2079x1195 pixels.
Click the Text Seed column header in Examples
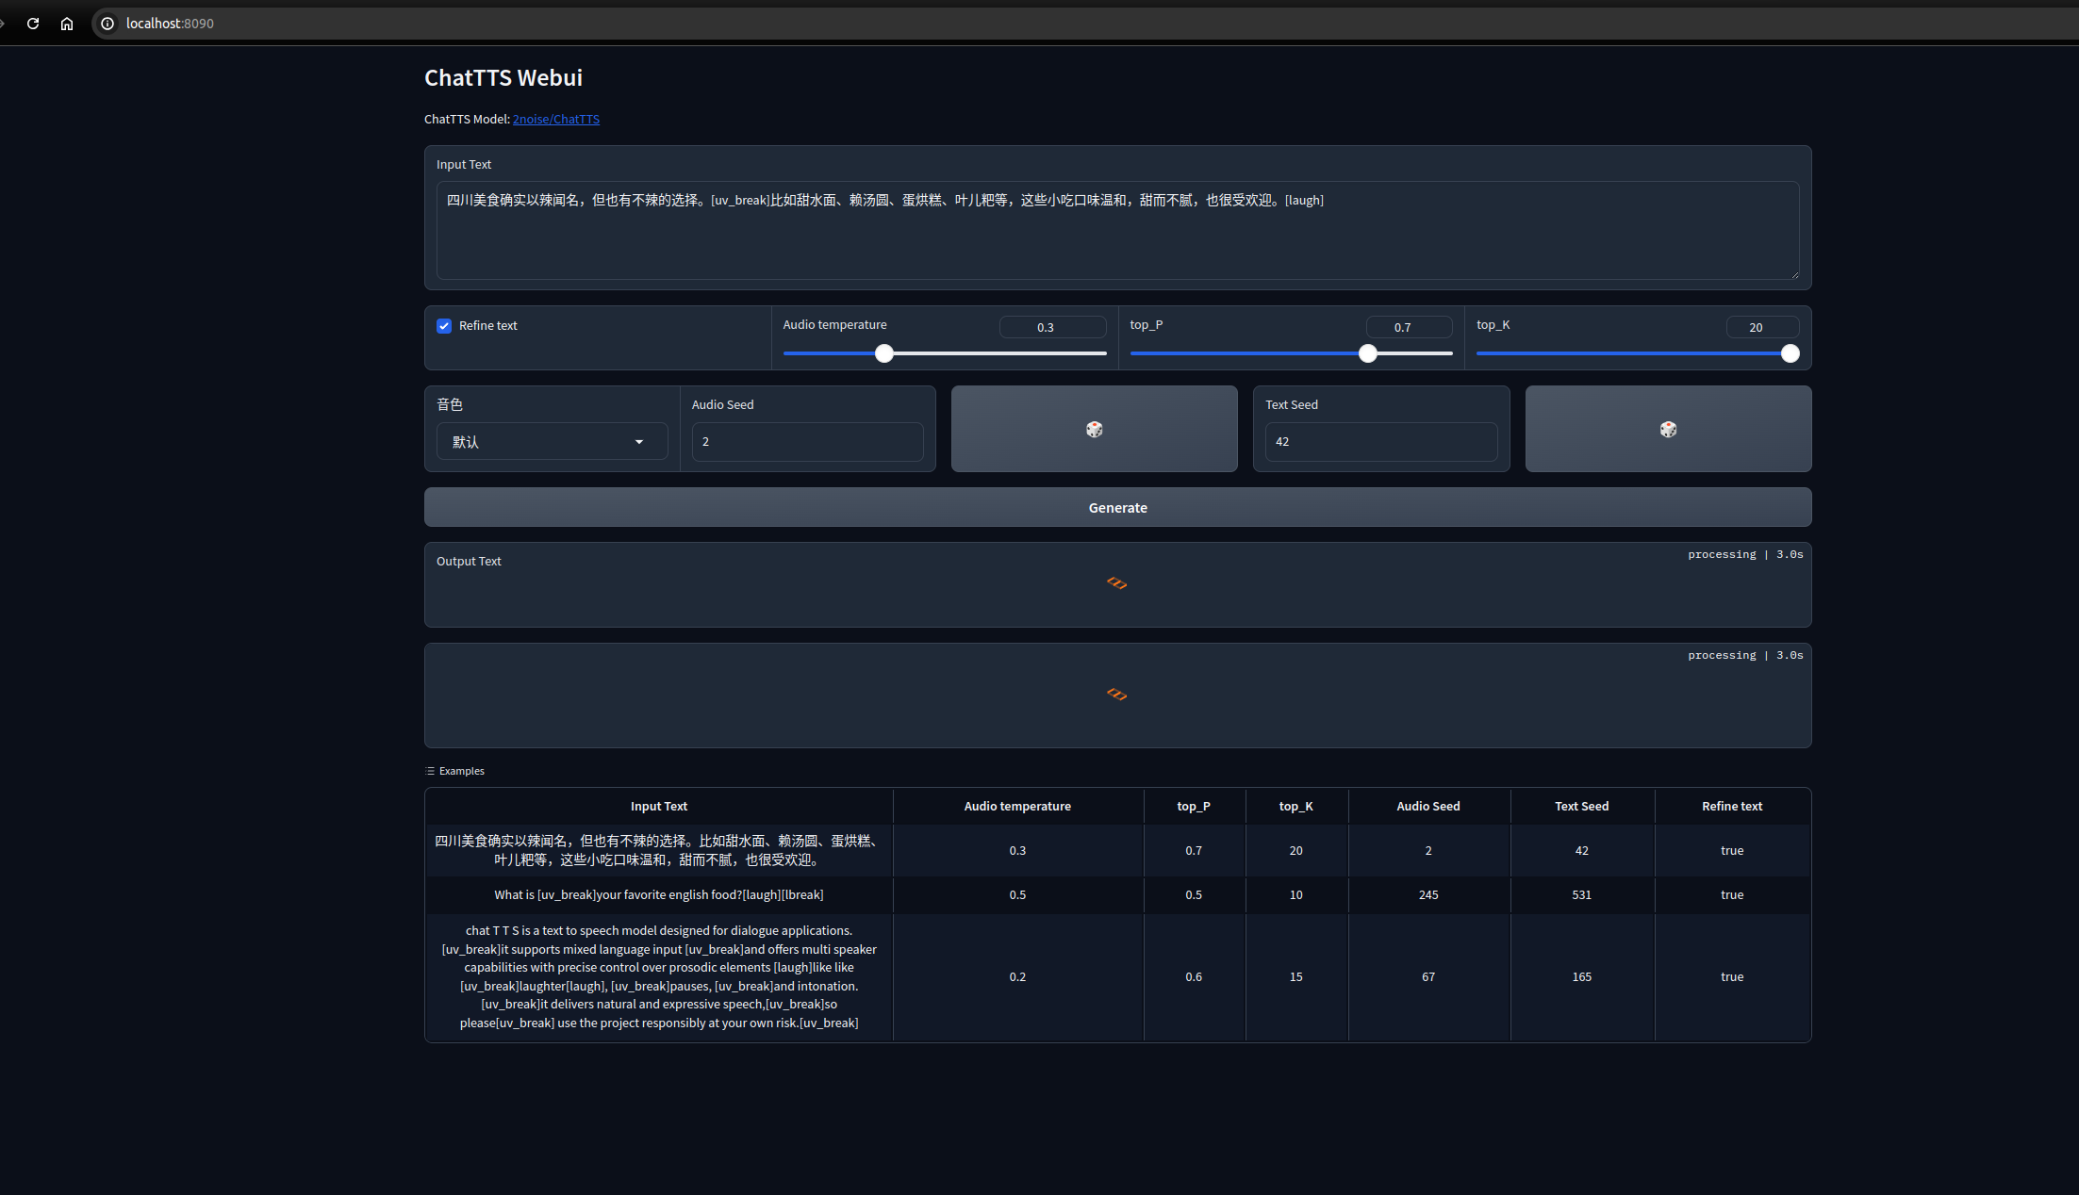click(x=1582, y=807)
